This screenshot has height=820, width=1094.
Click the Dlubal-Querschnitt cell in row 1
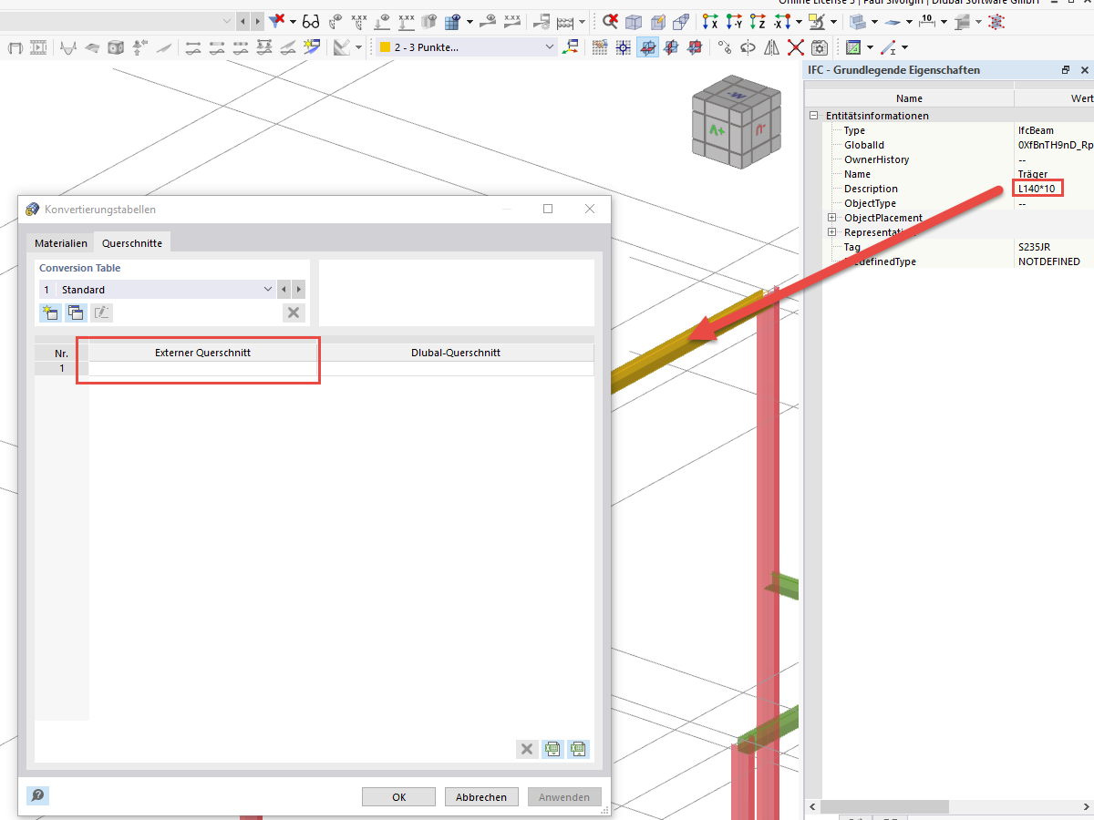coord(456,369)
